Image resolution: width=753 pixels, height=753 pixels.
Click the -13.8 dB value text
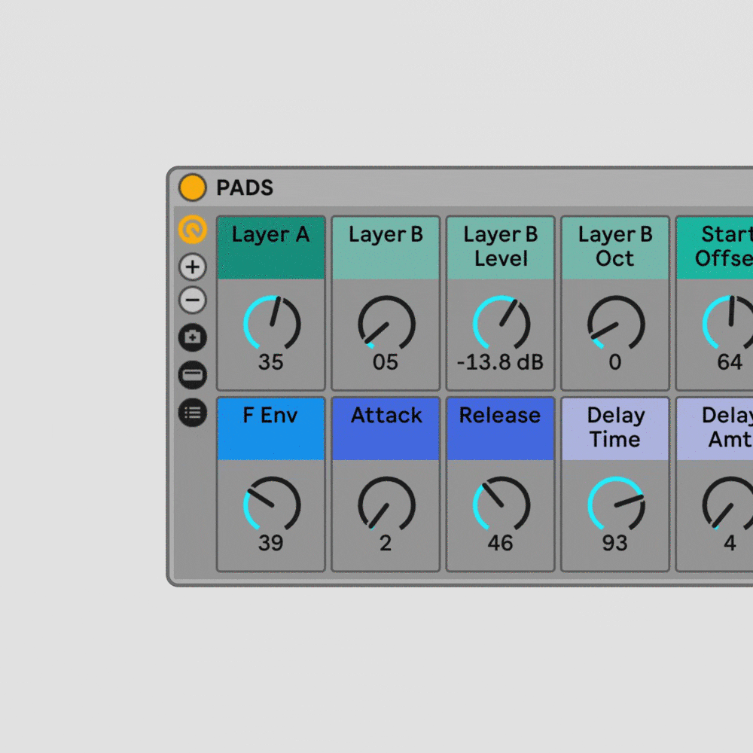501,362
